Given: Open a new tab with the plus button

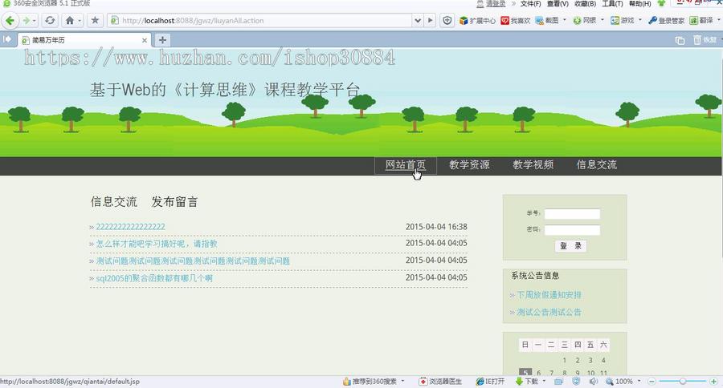Looking at the screenshot, I should [162, 39].
